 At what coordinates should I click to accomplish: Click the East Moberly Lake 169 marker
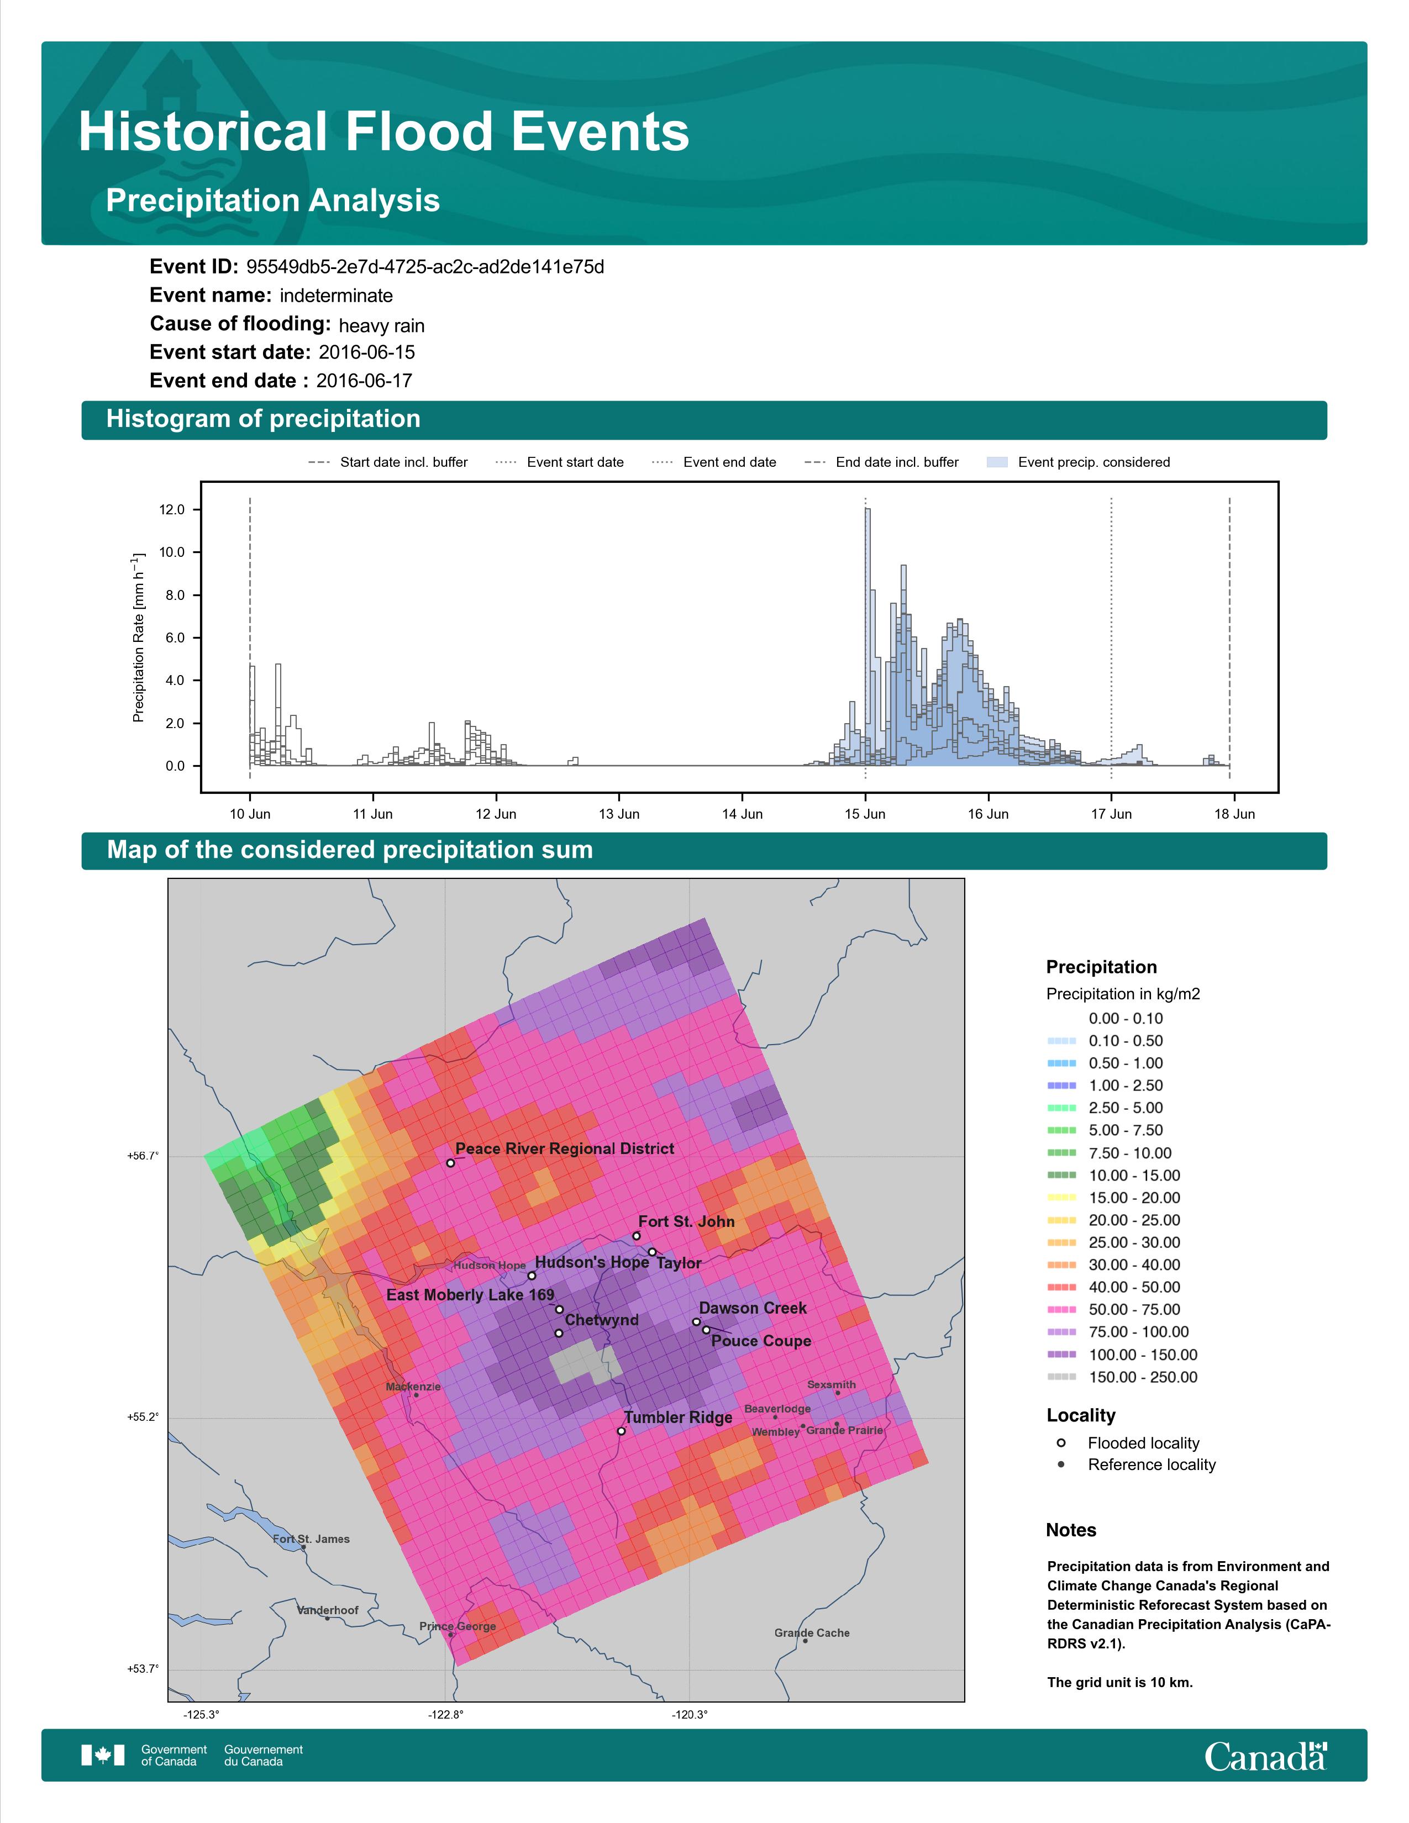[560, 1310]
